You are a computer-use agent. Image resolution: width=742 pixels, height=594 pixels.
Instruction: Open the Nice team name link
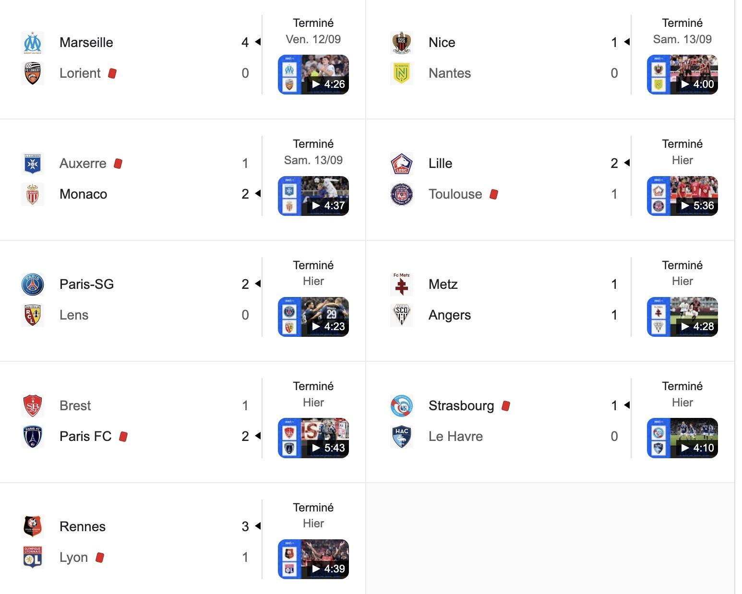point(442,43)
